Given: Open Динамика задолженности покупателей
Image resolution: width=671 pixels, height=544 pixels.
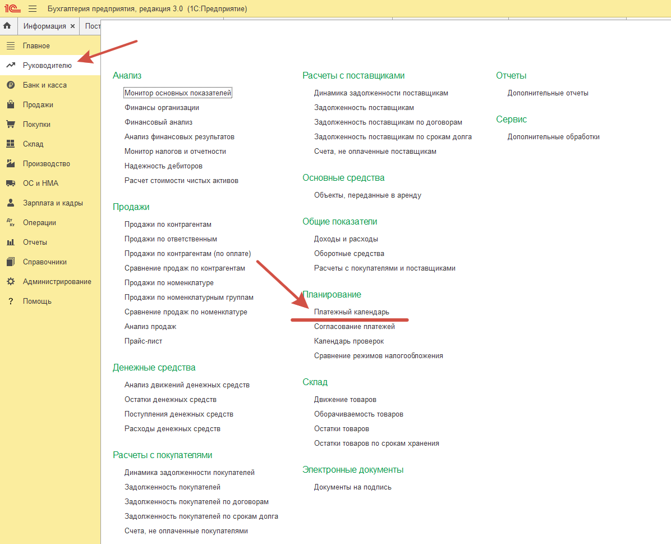Looking at the screenshot, I should tap(190, 473).
